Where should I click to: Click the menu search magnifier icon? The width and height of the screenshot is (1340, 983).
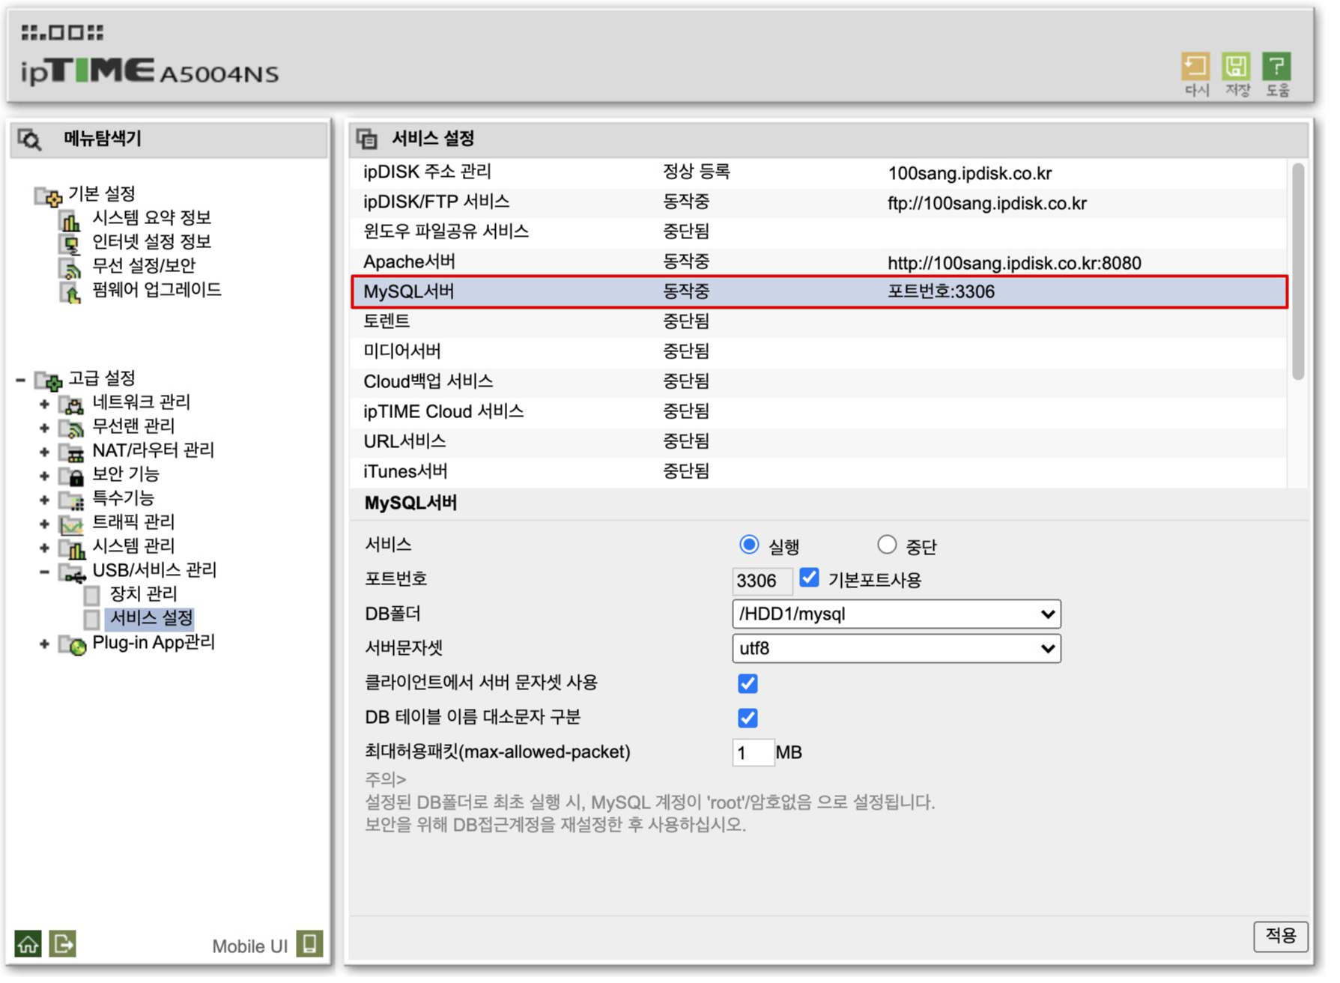tap(30, 139)
